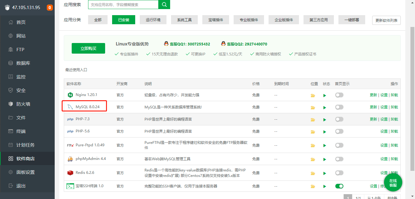Click the orange notification badge showing 0

[50, 8]
